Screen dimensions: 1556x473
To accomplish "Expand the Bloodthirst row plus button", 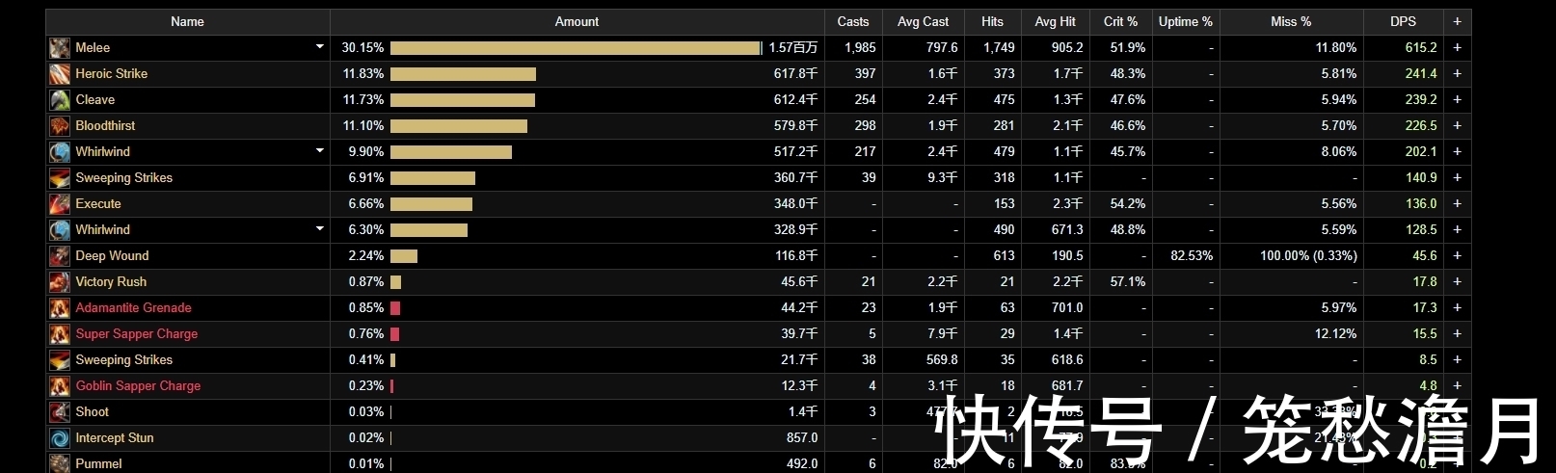I will pos(1457,125).
